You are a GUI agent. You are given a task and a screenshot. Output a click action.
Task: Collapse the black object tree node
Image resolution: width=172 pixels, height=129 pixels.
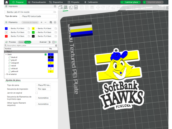click(x=6, y=54)
